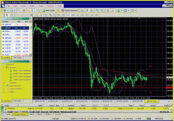Open the Arrows tool dropdown in drawing toolbar
Image resolution: width=174 pixels, height=121 pixels.
(x=54, y=15)
